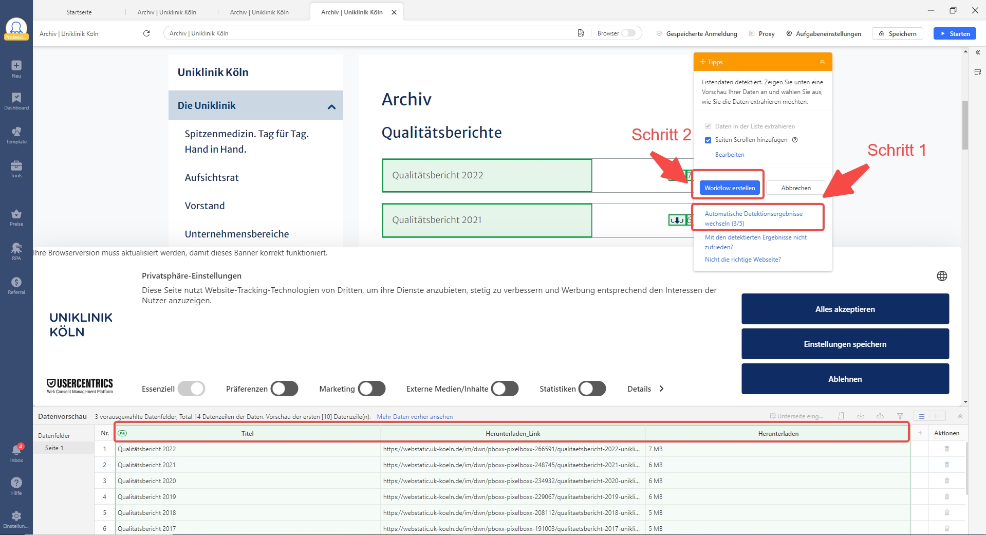Uncheck Seiten Scrollen hinzufügen checkbox
986x535 pixels.
[708, 140]
